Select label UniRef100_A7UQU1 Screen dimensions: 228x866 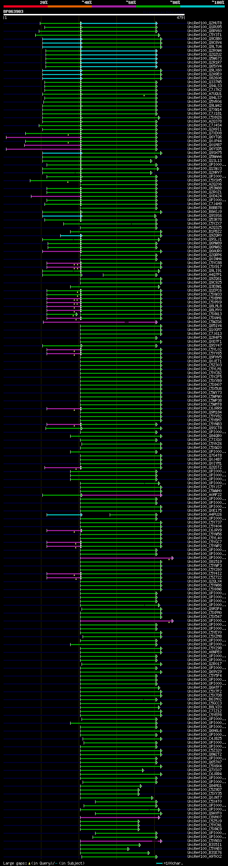[x=204, y=94]
